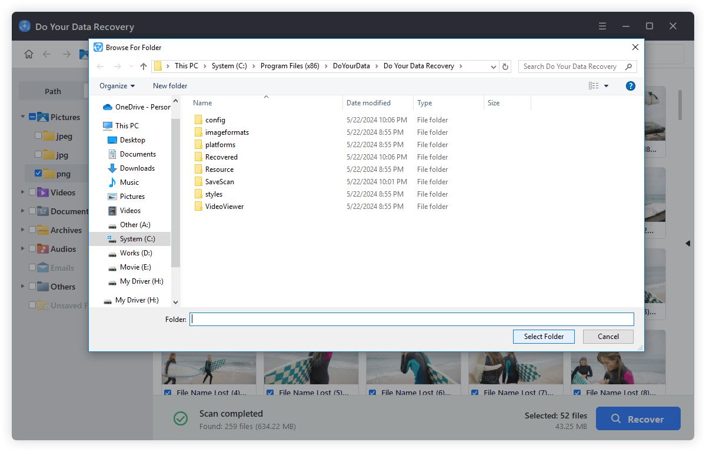Open the address bar dropdown arrow

click(493, 66)
